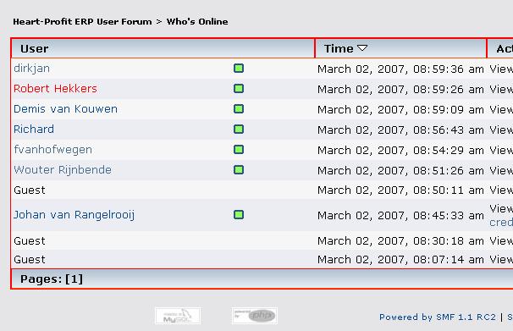The height and width of the screenshot is (331, 513).
Task: Open Richard's profile
Action: pyautogui.click(x=34, y=130)
